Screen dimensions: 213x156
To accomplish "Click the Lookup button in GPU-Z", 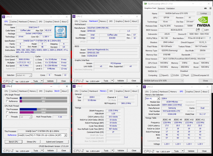I will point(203,13).
